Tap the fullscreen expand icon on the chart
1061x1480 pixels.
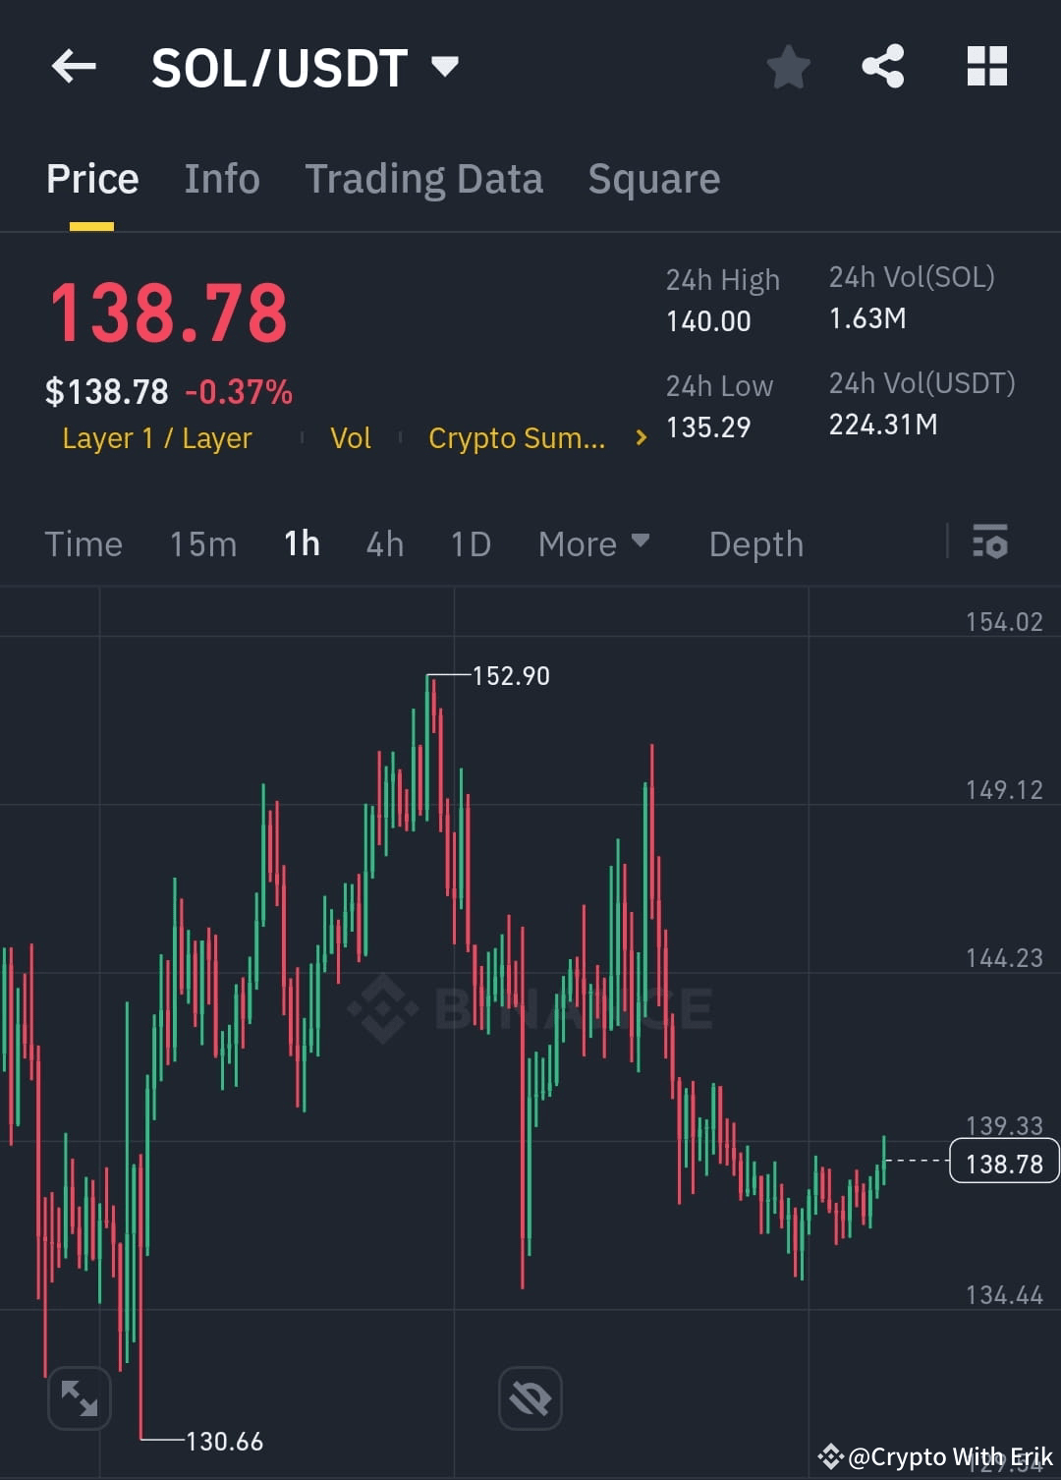pos(80,1396)
